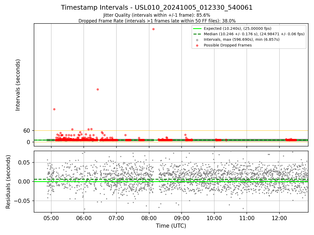Viewport: 314px width, 235px height.
Task: Click the dashed green line sample beside 'Median'
Action: pyautogui.click(x=197, y=34)
